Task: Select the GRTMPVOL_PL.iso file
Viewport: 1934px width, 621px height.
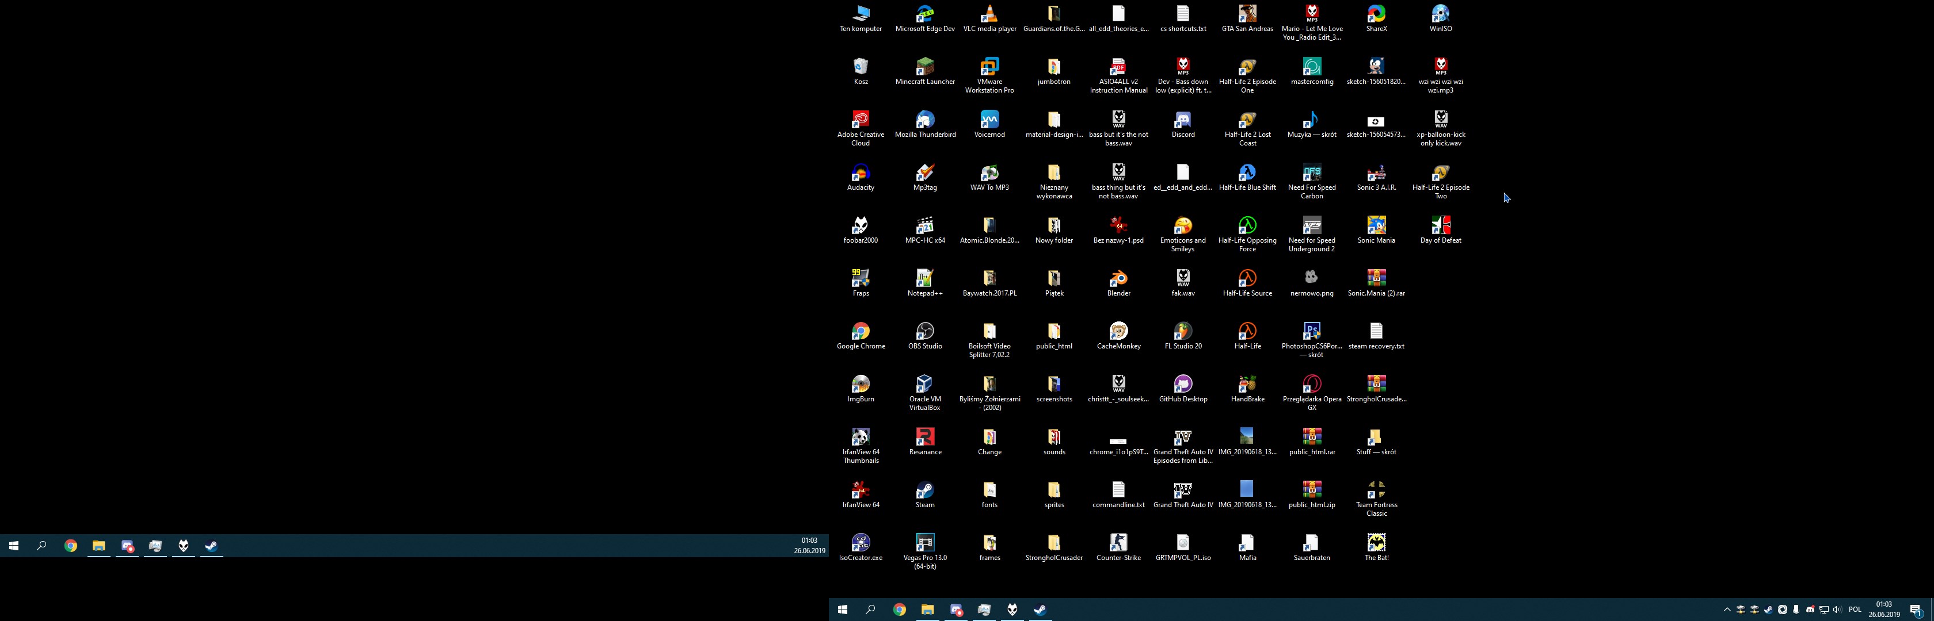Action: click(1183, 547)
